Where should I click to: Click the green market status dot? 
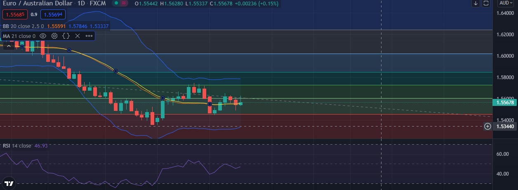tap(116, 3)
